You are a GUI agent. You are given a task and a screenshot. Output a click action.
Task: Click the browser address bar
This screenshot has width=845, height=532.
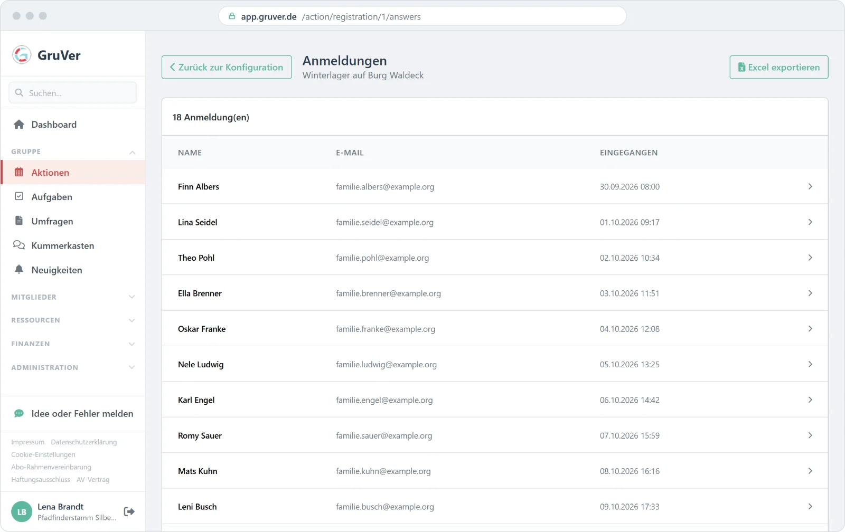[x=422, y=16]
